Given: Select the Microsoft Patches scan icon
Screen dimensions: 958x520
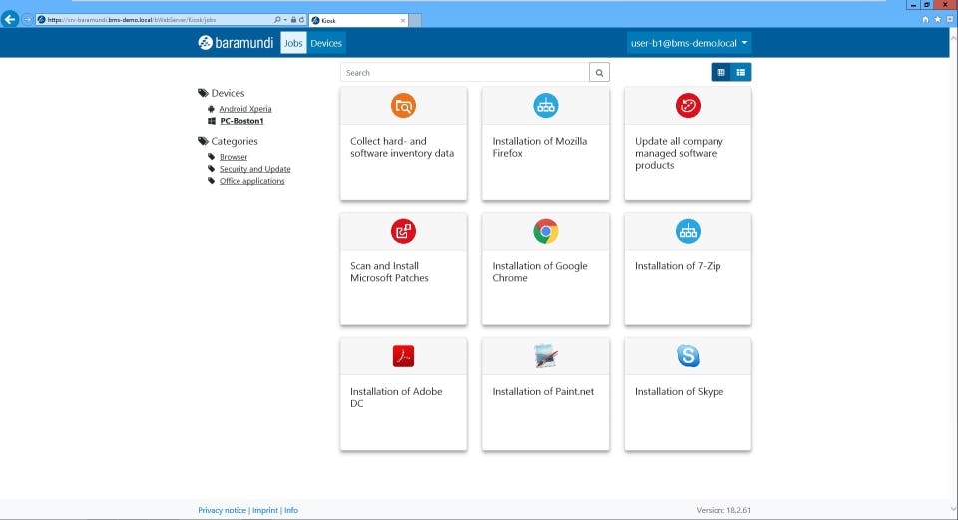Looking at the screenshot, I should (403, 231).
